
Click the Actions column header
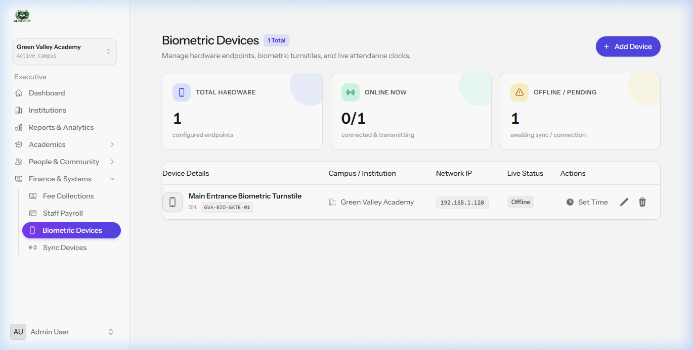(x=573, y=173)
